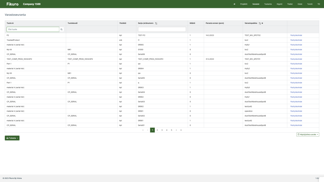Click the TEST_WH_SPOT01 location cell
The width and height of the screenshot is (324, 182).
point(252,59)
